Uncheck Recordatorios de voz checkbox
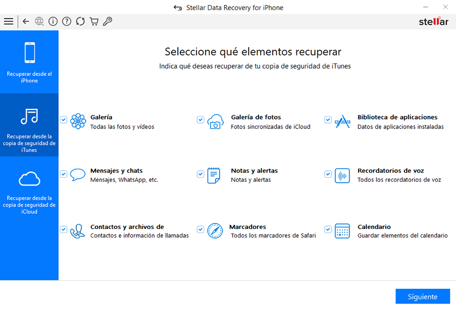 pos(328,174)
